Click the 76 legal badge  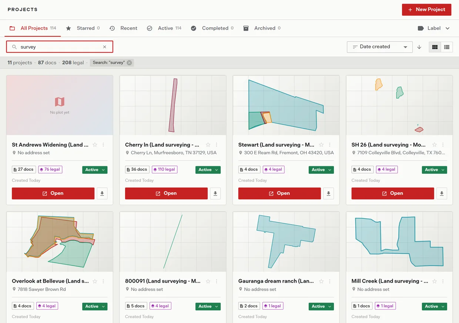[x=50, y=169]
